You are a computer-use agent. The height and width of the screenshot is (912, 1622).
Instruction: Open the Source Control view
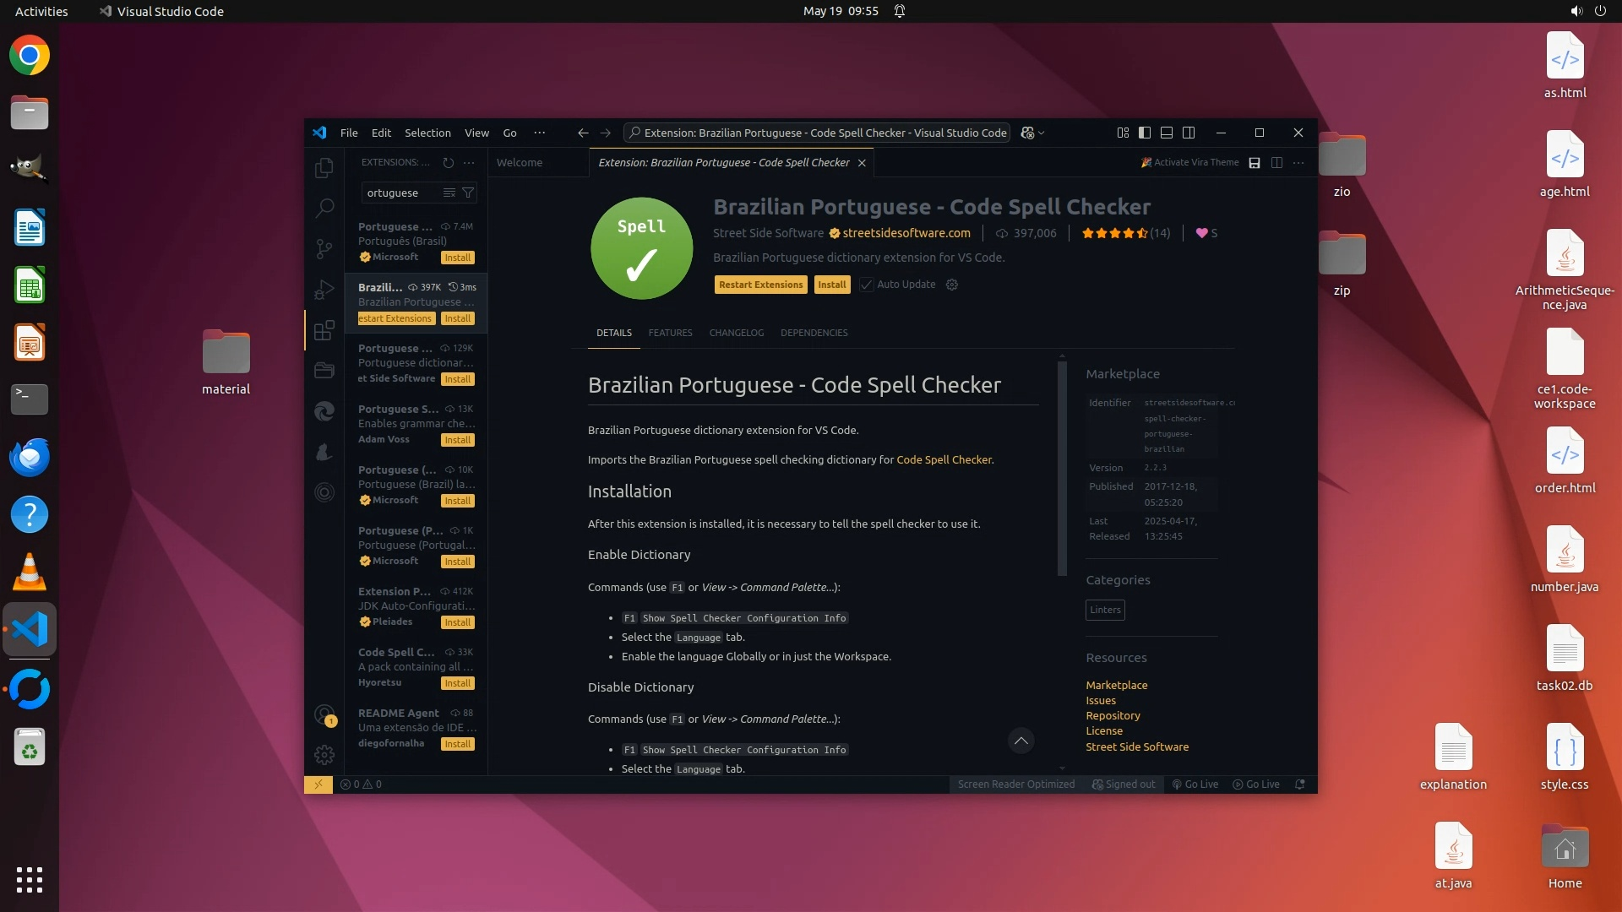coord(324,248)
